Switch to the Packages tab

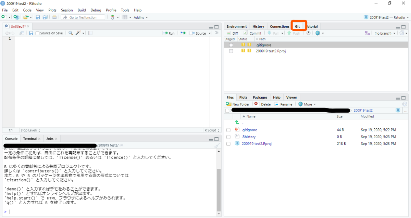click(260, 97)
